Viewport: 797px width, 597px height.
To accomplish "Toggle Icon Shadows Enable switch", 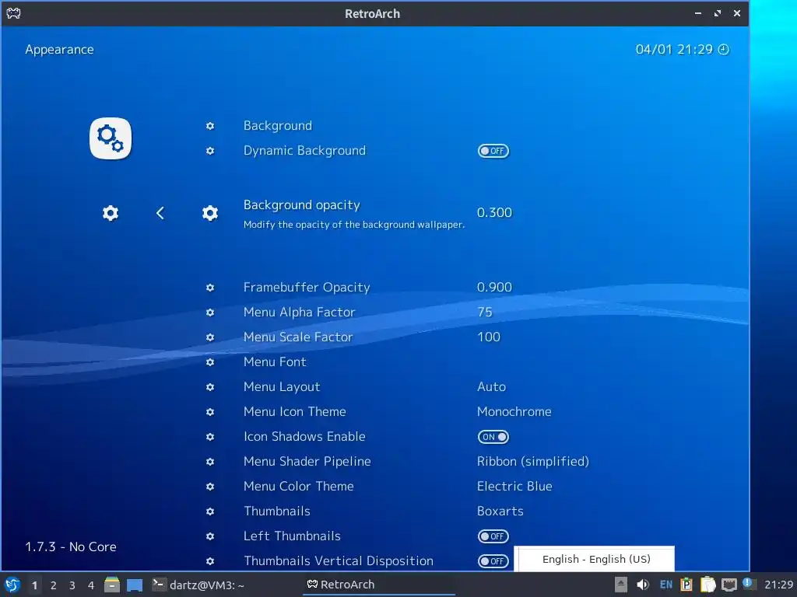I will 493,437.
